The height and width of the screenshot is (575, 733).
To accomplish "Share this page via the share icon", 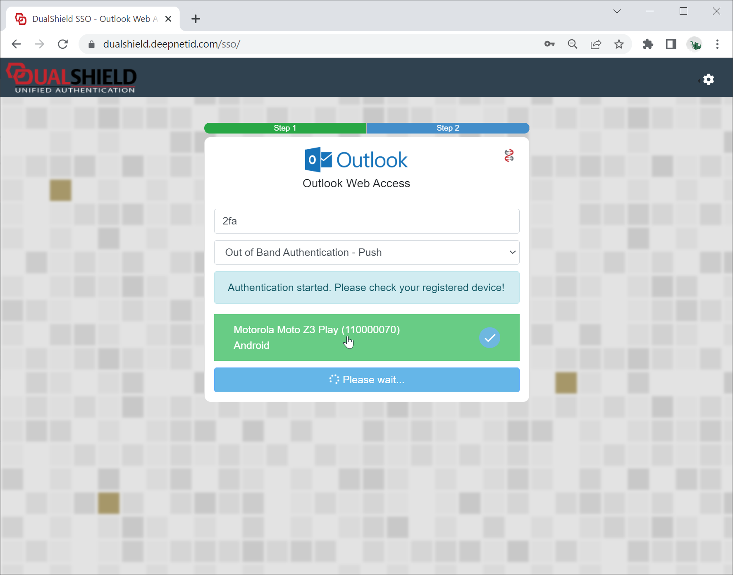I will [595, 44].
